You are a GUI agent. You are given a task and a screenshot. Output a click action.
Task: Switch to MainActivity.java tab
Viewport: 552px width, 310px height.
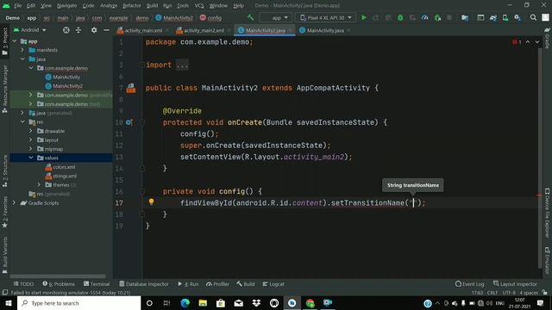(324, 31)
